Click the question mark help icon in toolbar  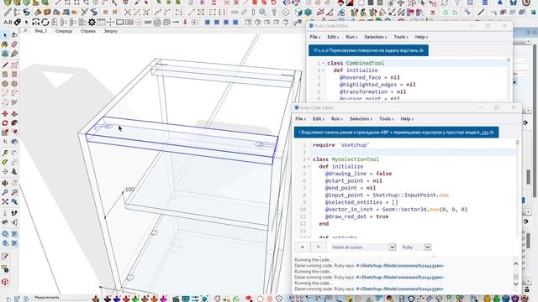(274, 13)
